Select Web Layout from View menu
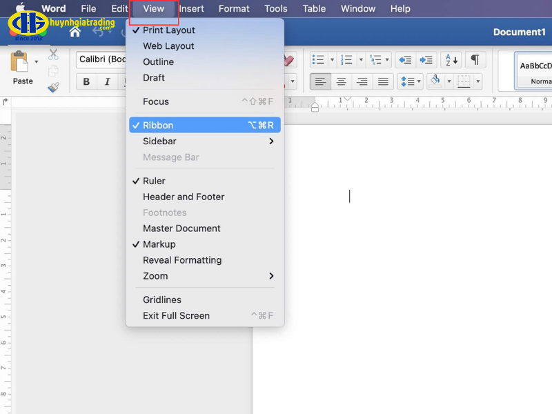Screen dimensions: 552x414 pos(168,46)
